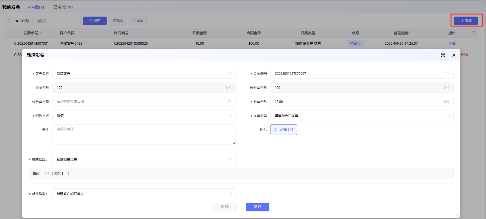The image size is (486, 219).
Task: Close the 新增发票 dialog with the X icon
Action: (454, 55)
